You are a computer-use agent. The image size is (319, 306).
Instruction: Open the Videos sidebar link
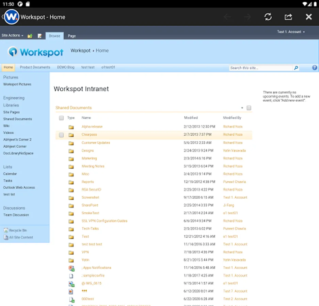pos(9,133)
